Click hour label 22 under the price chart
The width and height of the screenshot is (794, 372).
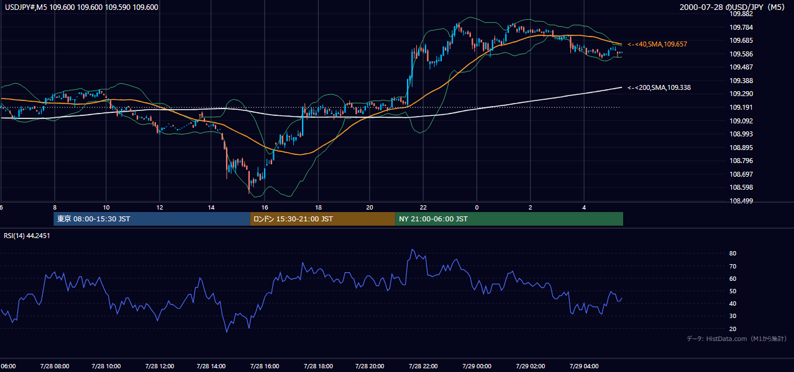(423, 207)
